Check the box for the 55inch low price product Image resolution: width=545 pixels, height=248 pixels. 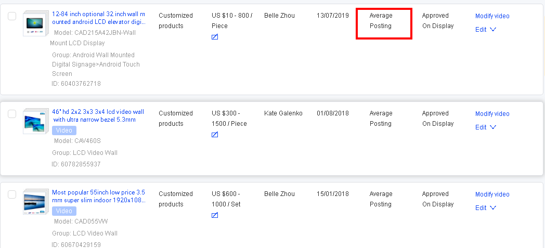[x=12, y=194]
